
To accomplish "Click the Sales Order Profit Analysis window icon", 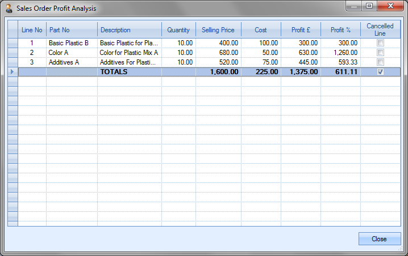I will 9,8.
